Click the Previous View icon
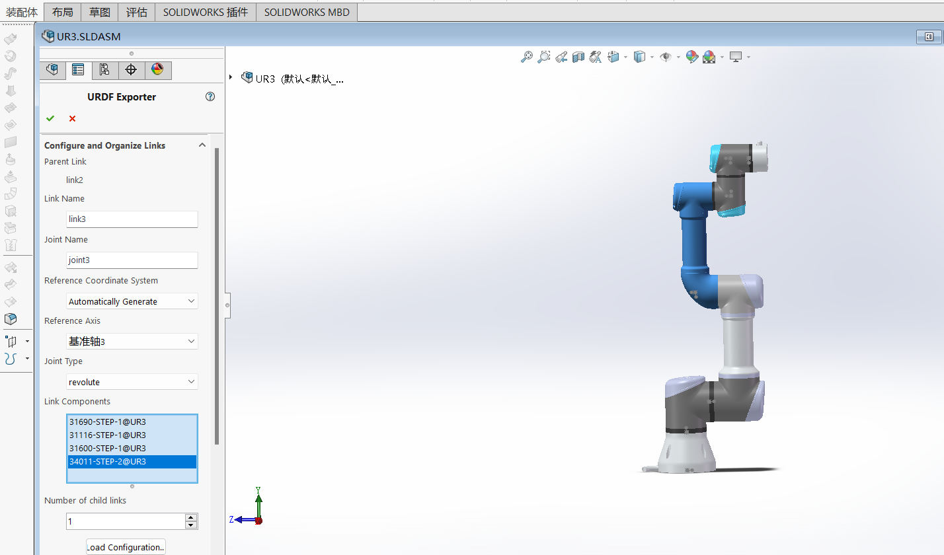944x555 pixels. click(561, 57)
